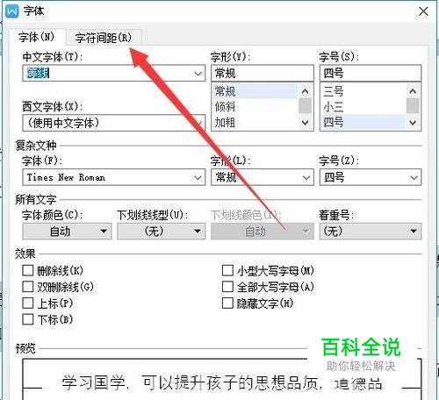439x400 pixels.
Task: Check the 小型大写字母(M) option
Action: (x=227, y=270)
